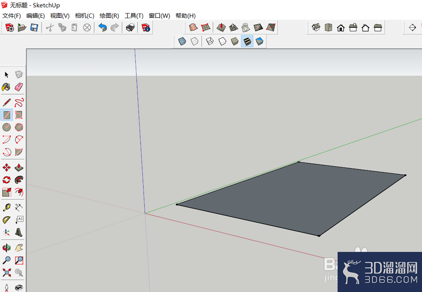Select the Scale tool
Image resolution: width=422 pixels, height=292 pixels.
(x=6, y=192)
